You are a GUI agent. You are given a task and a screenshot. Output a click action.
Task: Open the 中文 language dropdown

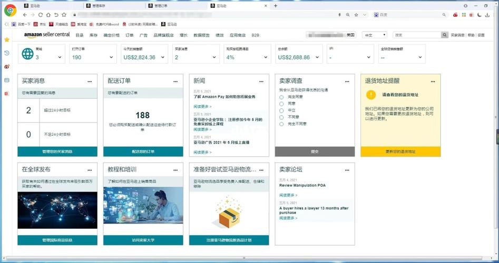pos(374,35)
